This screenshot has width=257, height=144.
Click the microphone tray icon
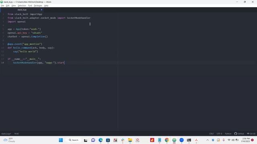pos(224,140)
